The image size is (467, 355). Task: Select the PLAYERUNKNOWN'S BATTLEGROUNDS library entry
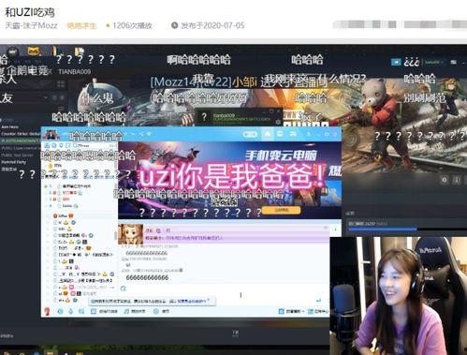(x=20, y=141)
